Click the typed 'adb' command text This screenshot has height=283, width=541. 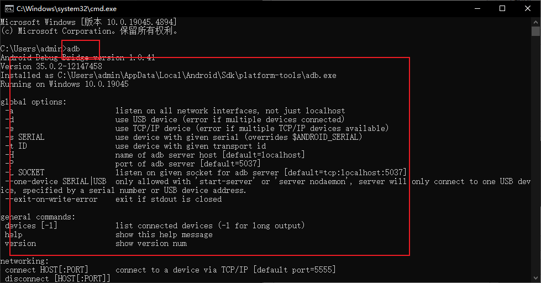coord(73,49)
